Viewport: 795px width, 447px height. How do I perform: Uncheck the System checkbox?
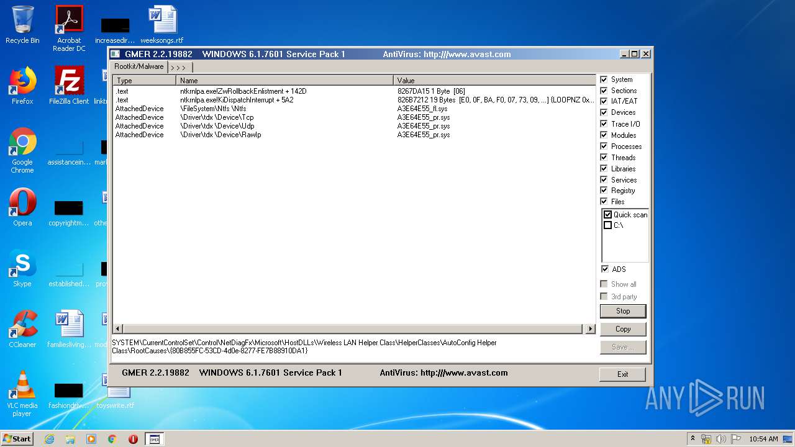(x=604, y=79)
